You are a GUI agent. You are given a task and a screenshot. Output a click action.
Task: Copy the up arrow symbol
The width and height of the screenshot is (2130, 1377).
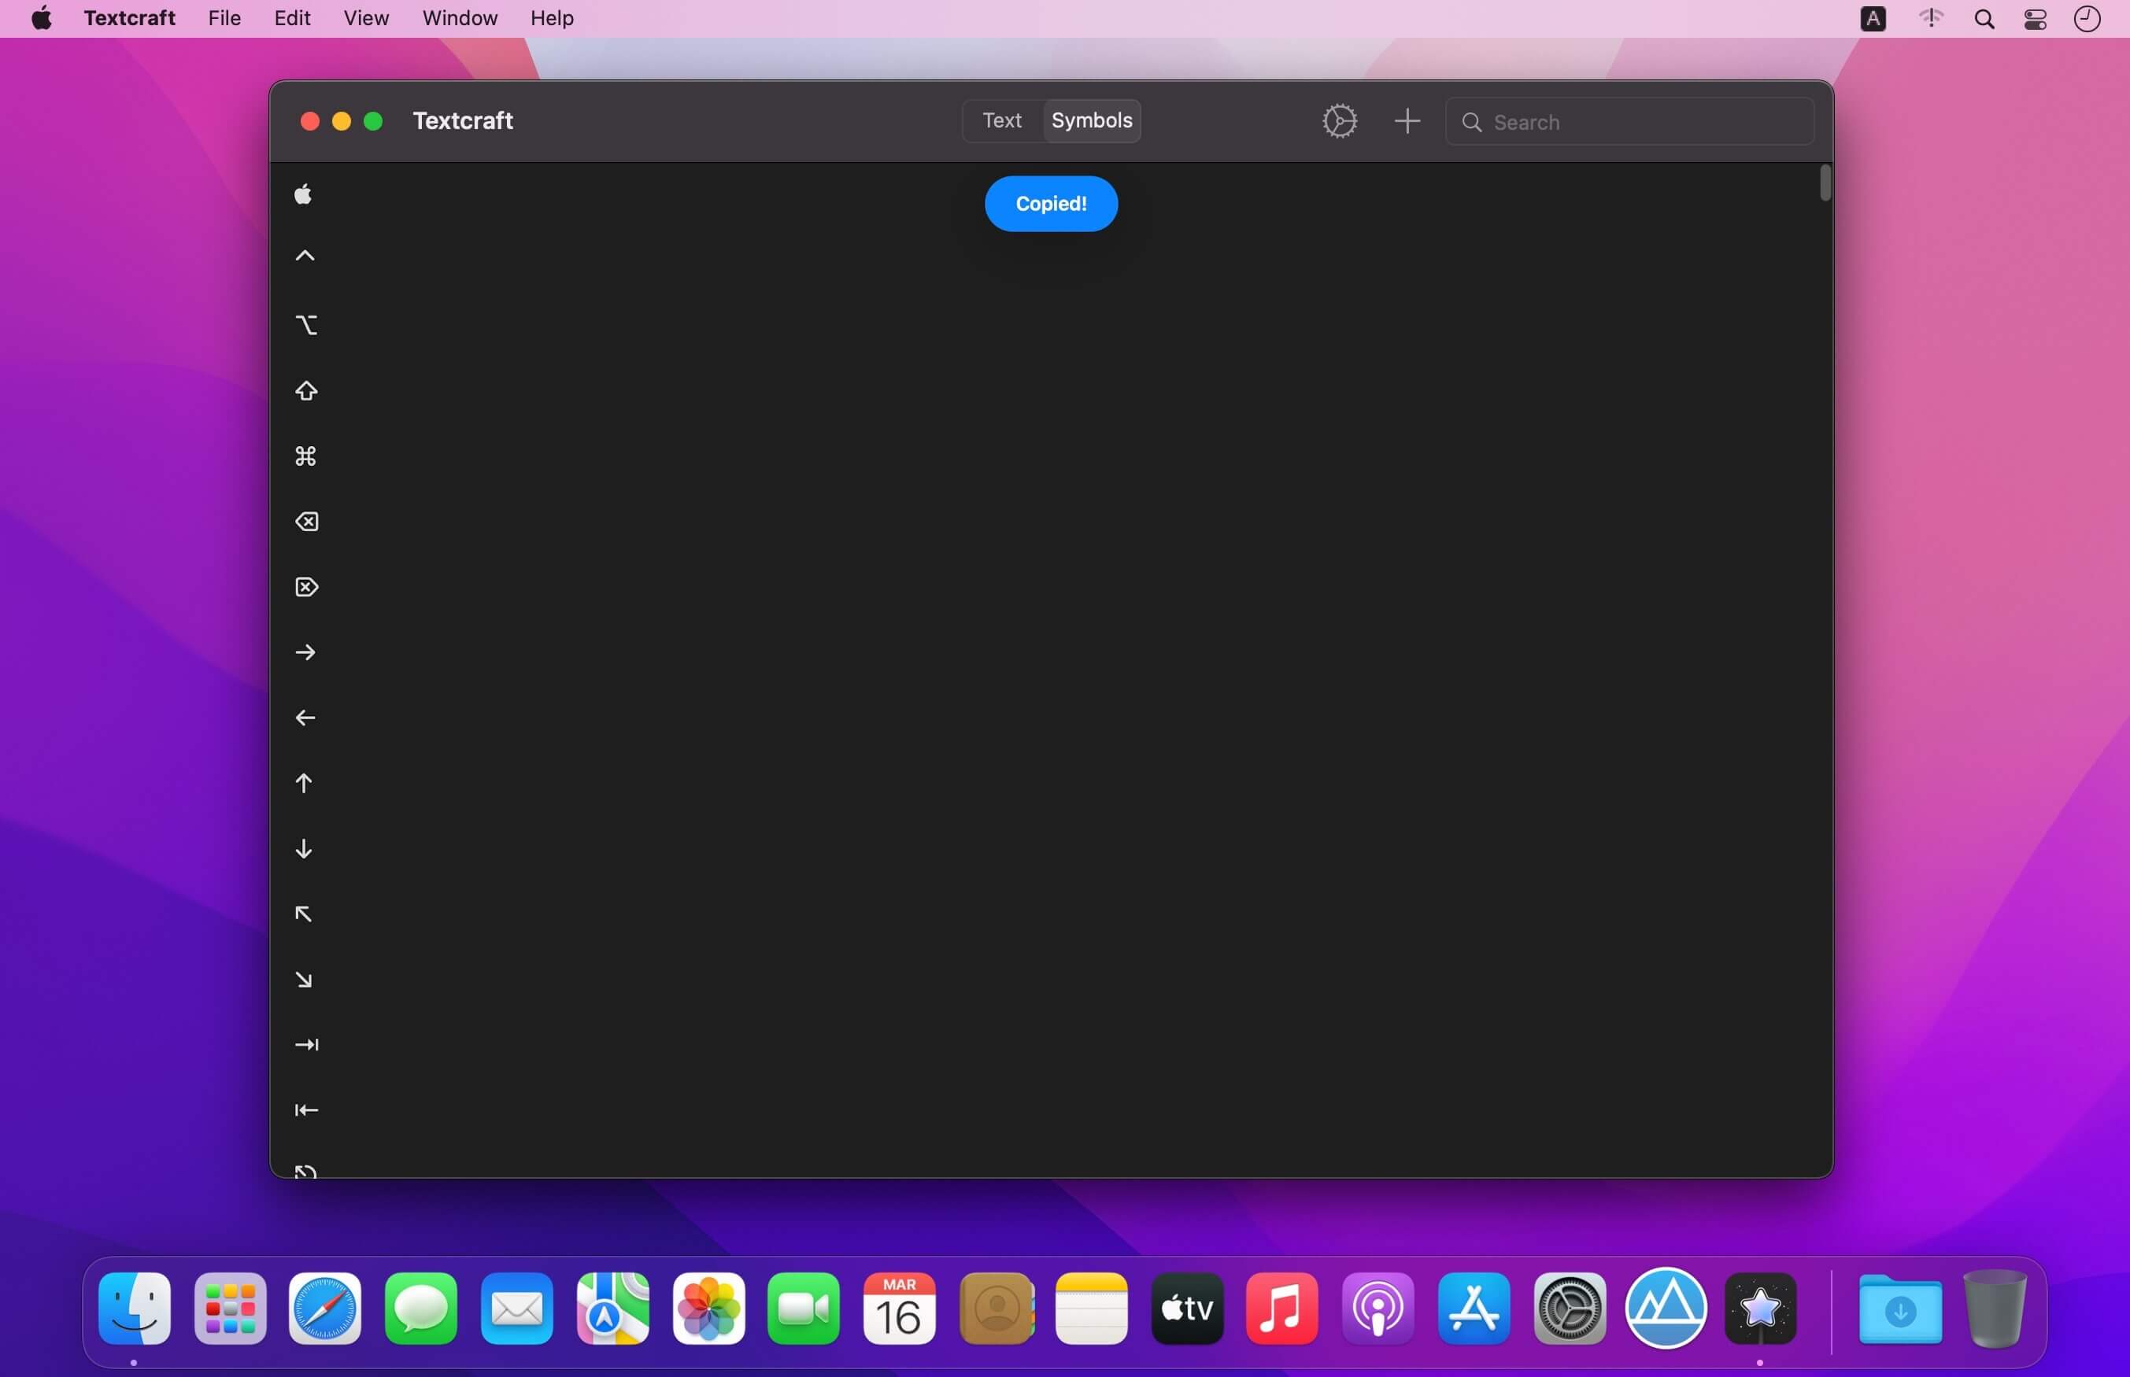[x=304, y=783]
